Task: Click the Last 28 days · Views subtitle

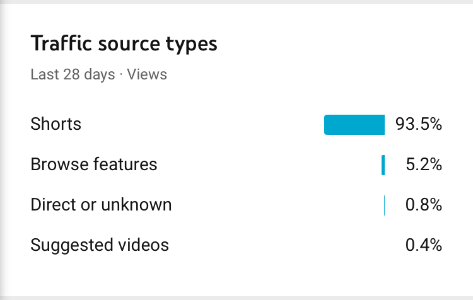Action: coord(98,74)
